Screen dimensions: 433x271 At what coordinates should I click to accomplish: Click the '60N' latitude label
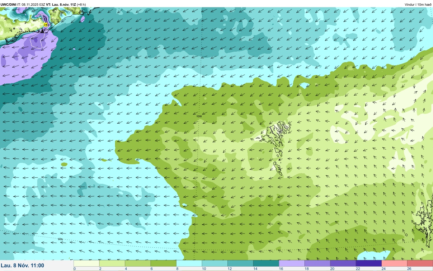60,239
